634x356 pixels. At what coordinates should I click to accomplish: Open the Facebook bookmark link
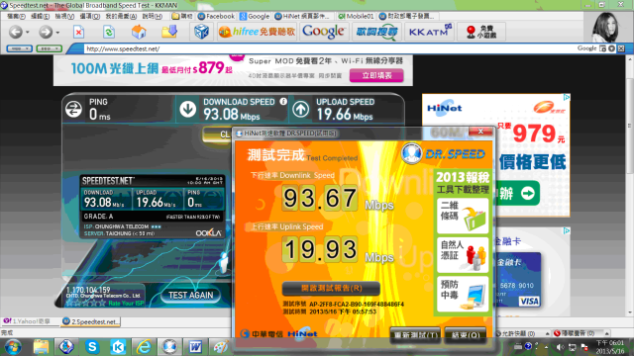(x=216, y=16)
